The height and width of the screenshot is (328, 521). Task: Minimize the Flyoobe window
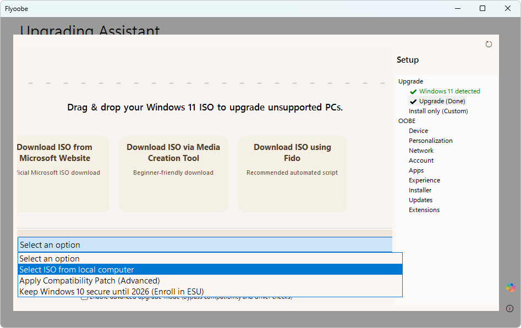(x=458, y=8)
